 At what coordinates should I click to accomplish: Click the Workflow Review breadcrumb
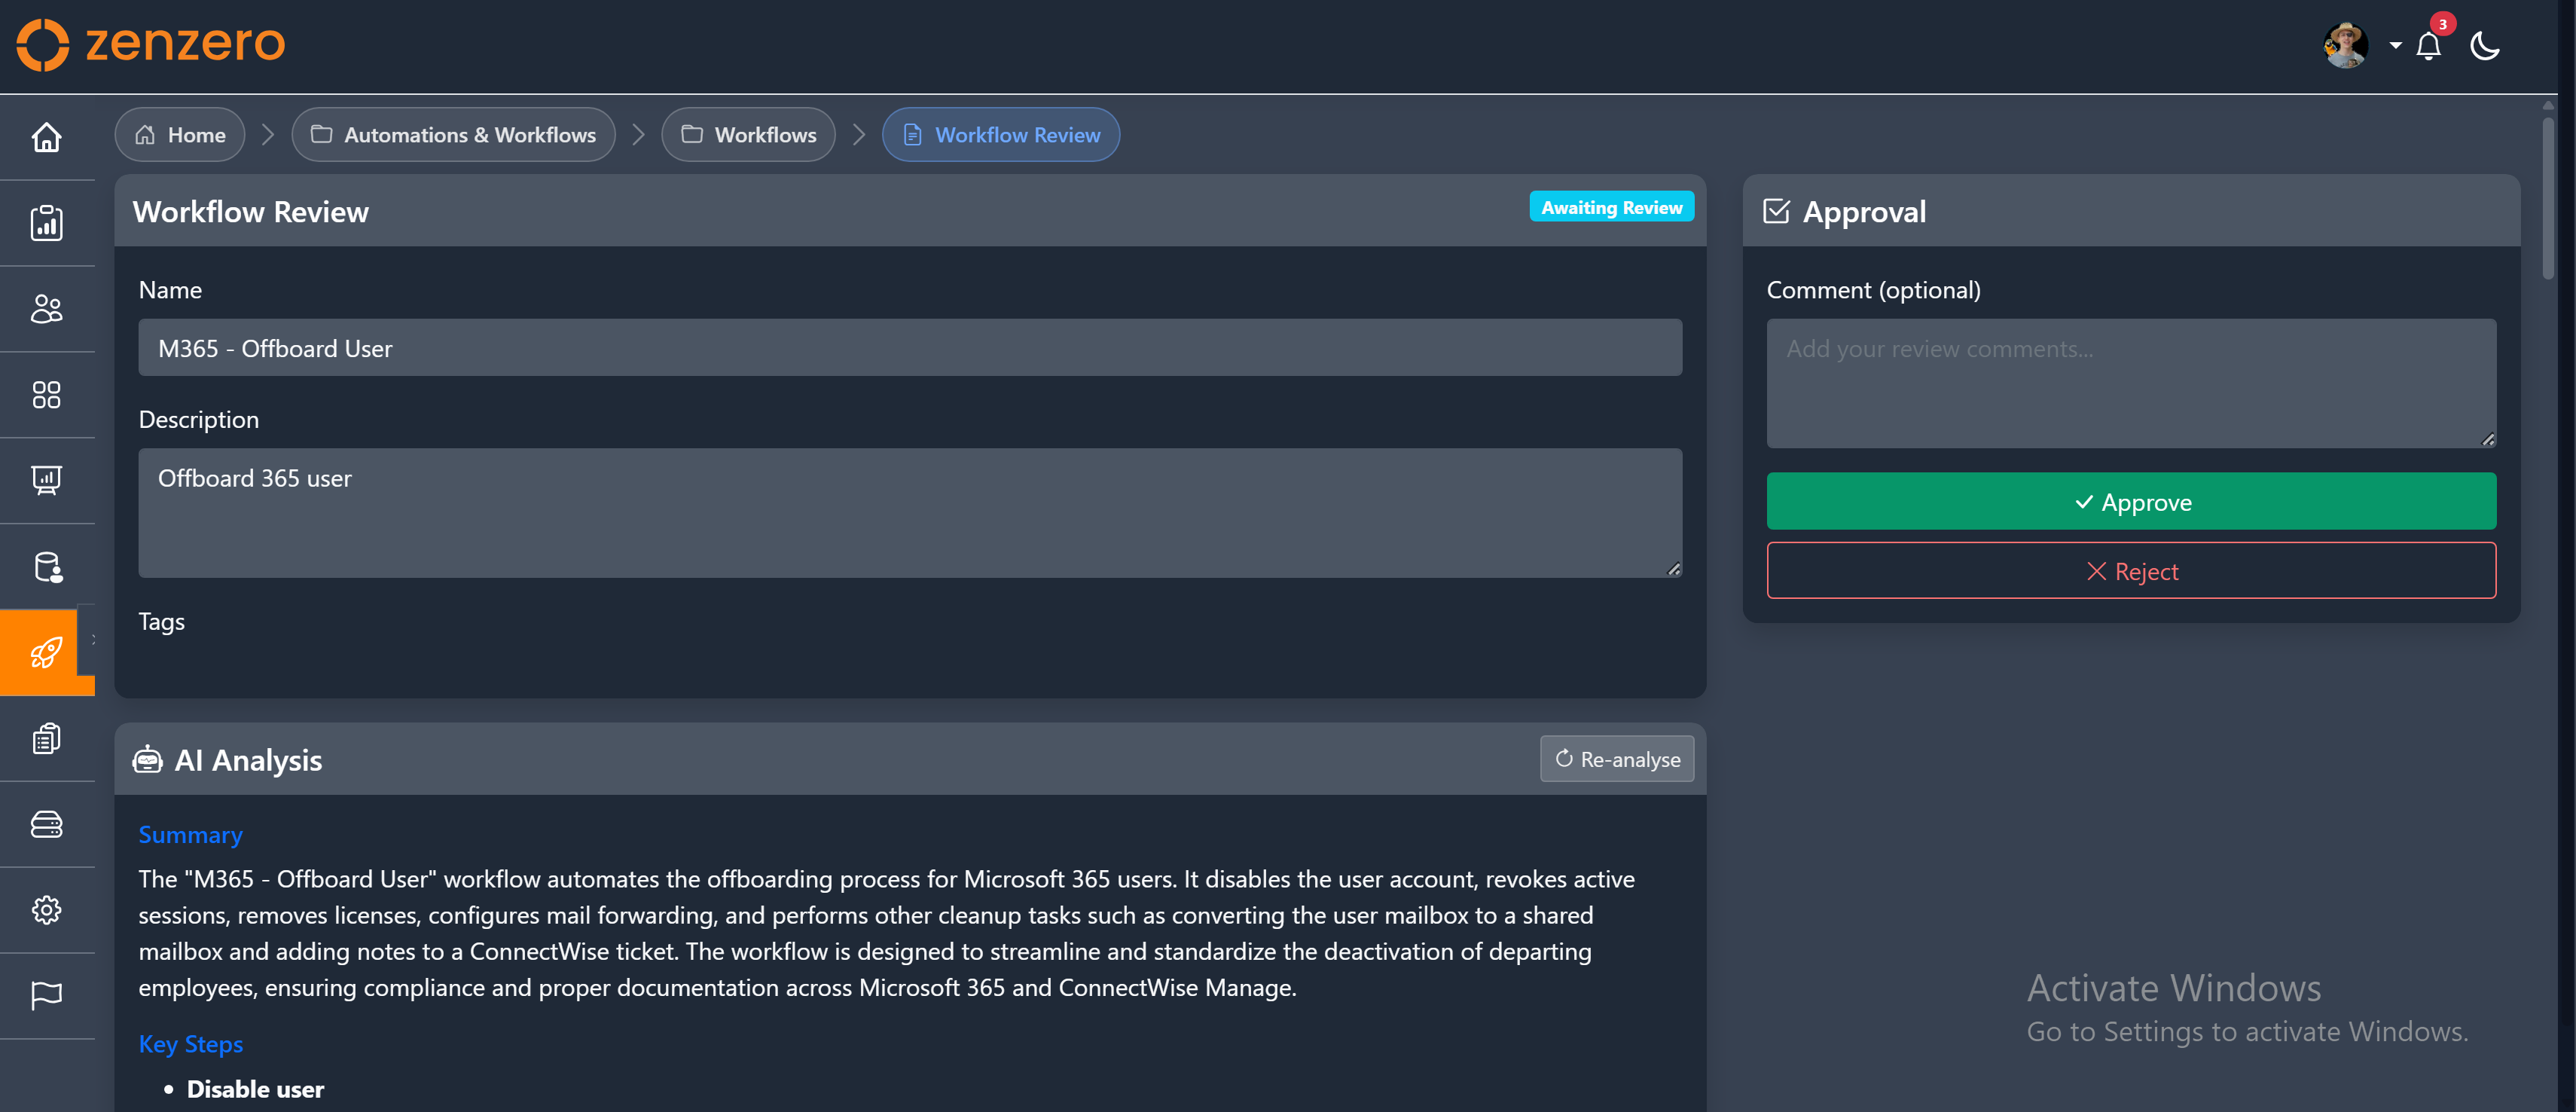coord(1001,134)
